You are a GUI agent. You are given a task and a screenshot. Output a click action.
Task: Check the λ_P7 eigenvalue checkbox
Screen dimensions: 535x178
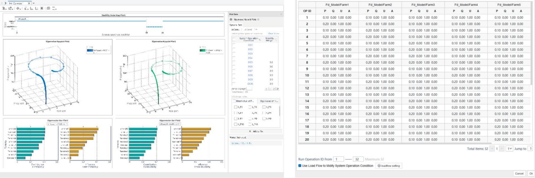(235, 119)
